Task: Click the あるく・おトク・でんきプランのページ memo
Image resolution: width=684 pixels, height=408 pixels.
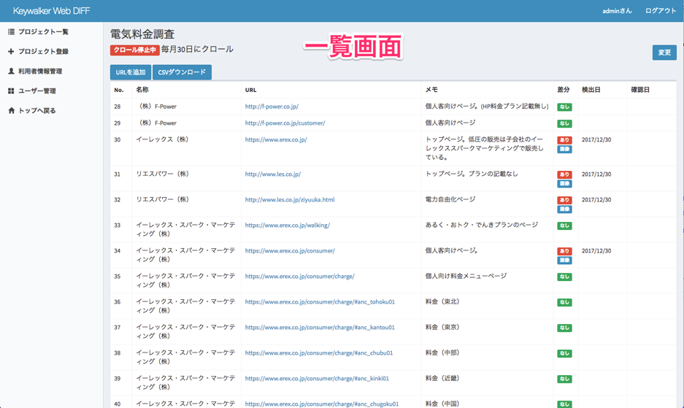Action: pyautogui.click(x=482, y=225)
